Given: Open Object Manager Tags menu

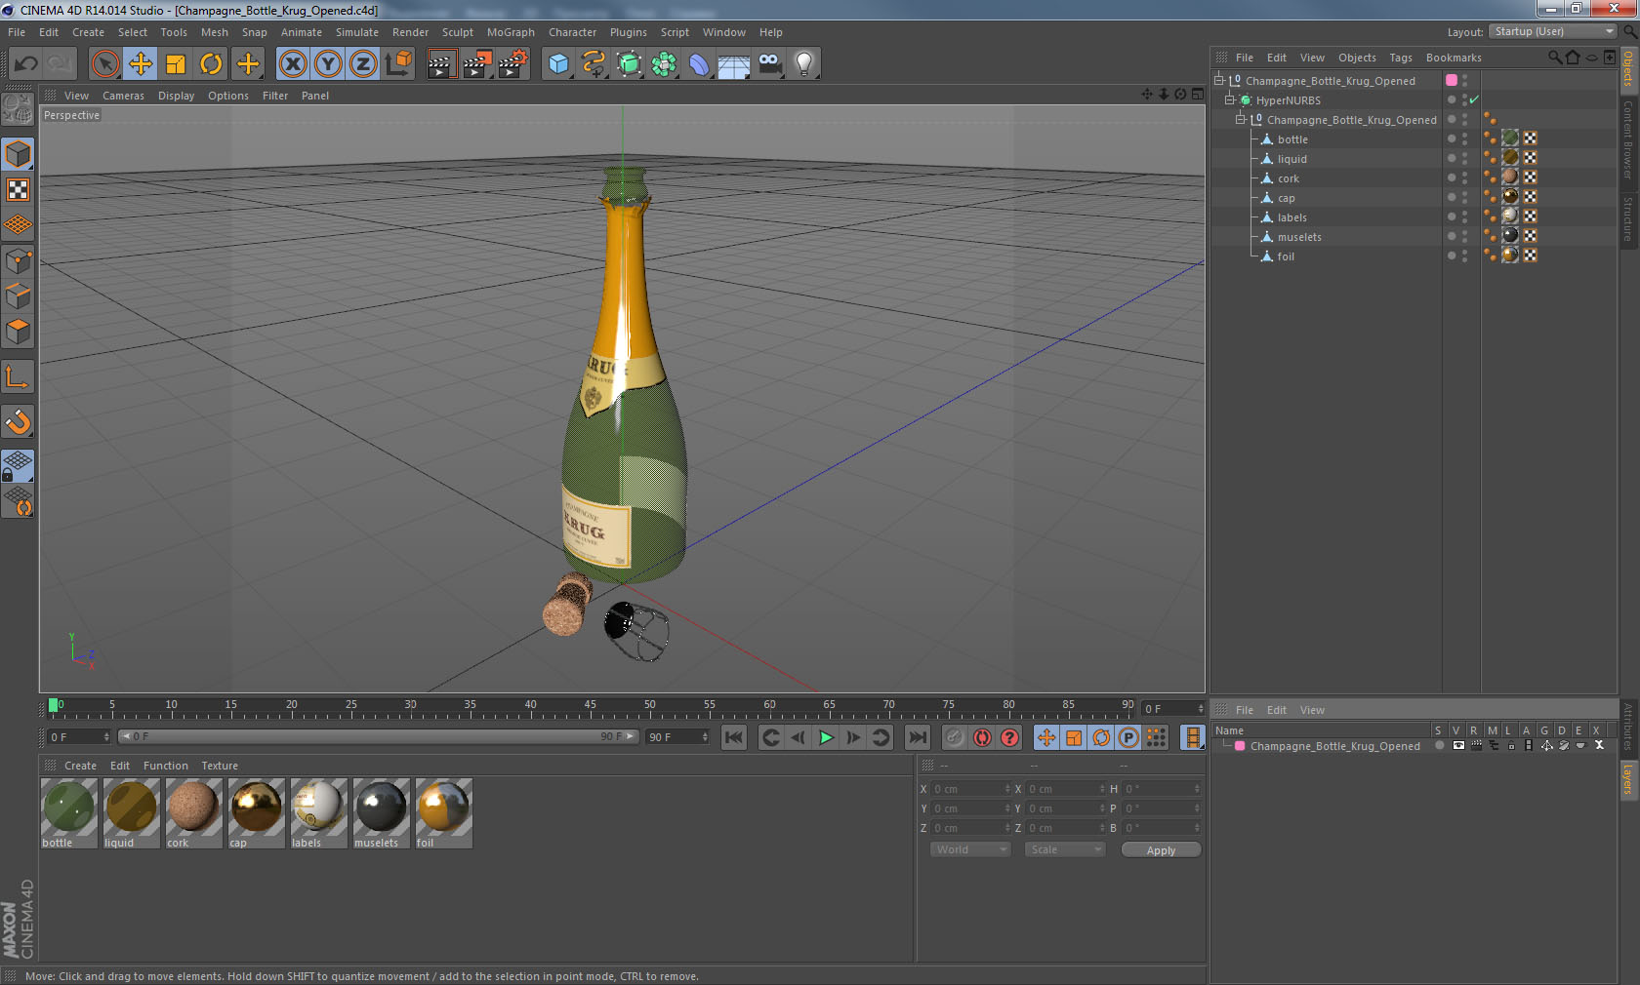Looking at the screenshot, I should pyautogui.click(x=1401, y=58).
